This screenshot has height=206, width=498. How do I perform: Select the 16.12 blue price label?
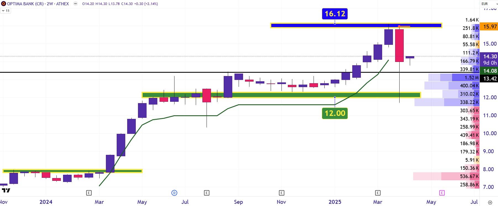point(335,14)
